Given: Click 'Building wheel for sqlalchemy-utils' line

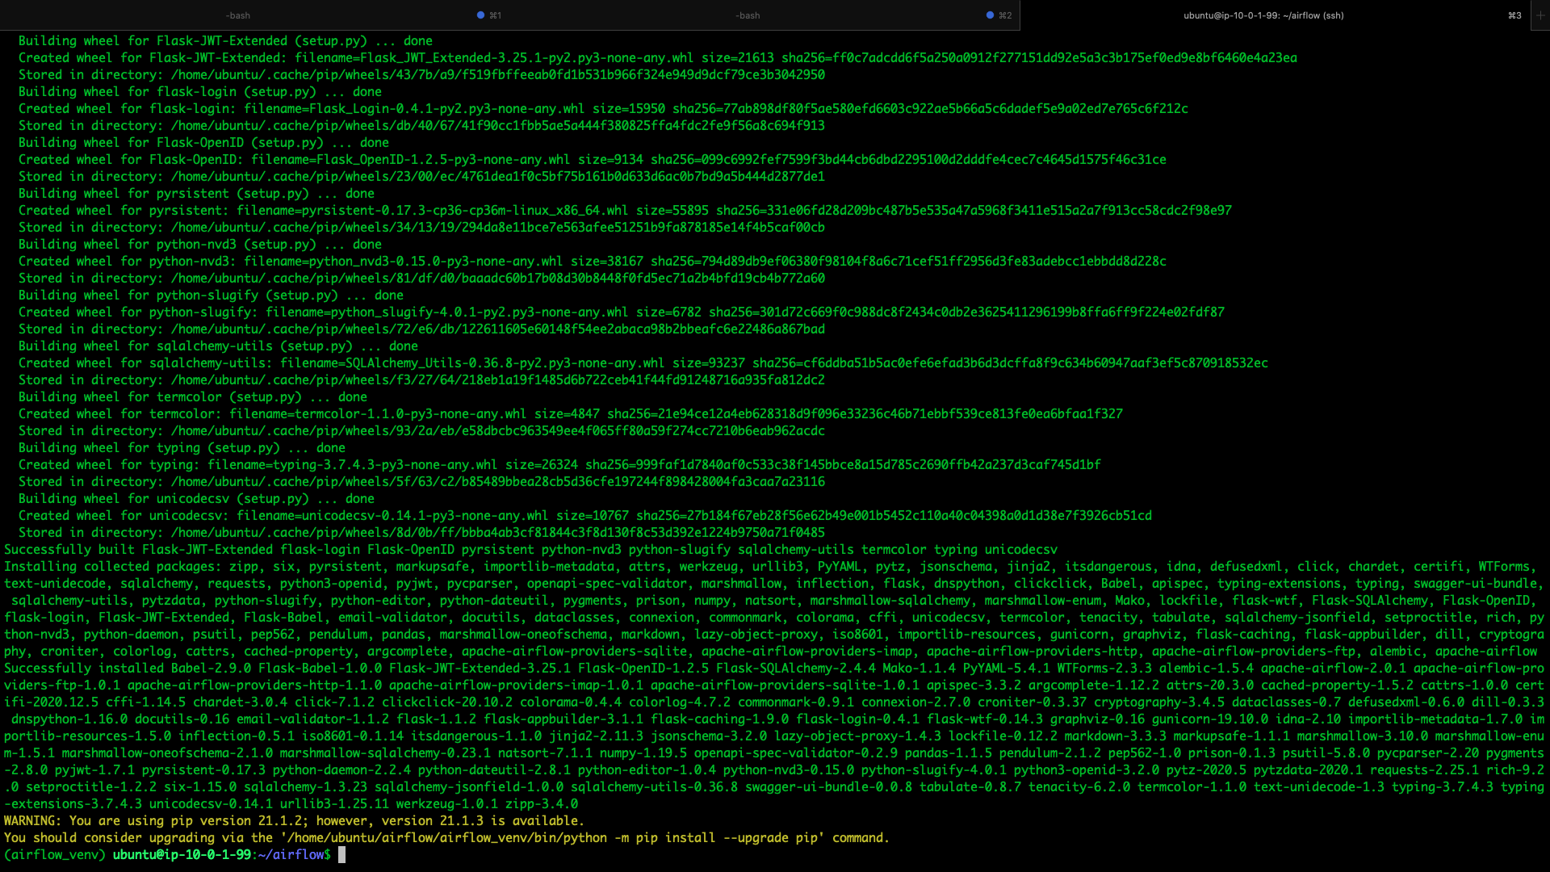Looking at the screenshot, I should tap(218, 346).
